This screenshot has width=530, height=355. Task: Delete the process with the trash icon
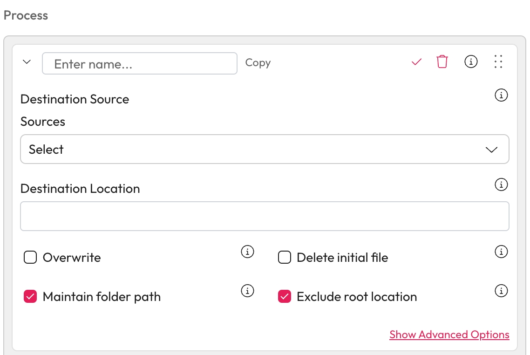(442, 61)
